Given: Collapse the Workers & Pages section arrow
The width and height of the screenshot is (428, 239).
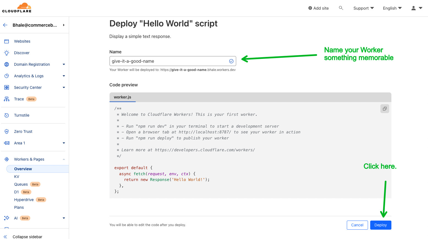Looking at the screenshot, I should pyautogui.click(x=64, y=159).
